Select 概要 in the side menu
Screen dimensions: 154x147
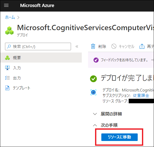tap(41, 58)
